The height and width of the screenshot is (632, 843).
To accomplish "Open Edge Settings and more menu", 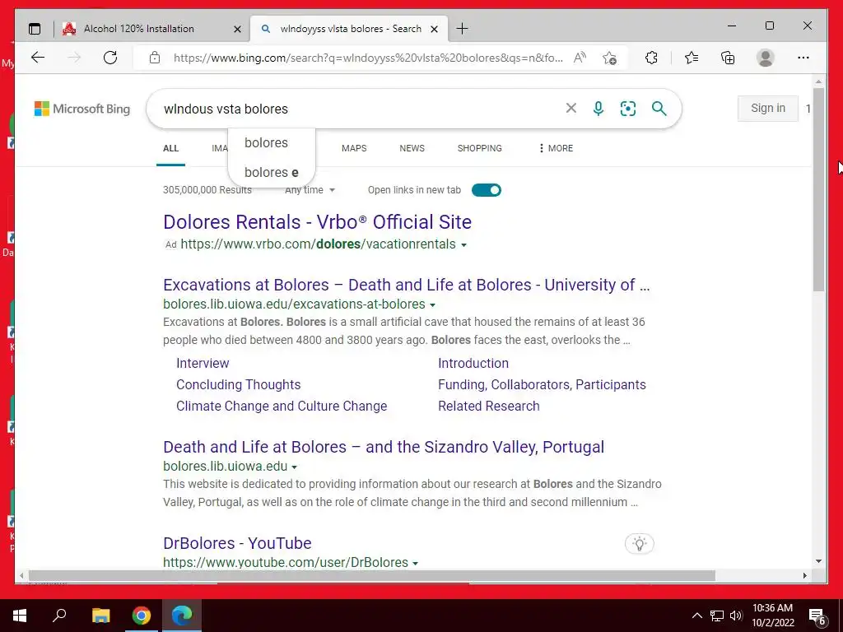I will click(803, 58).
